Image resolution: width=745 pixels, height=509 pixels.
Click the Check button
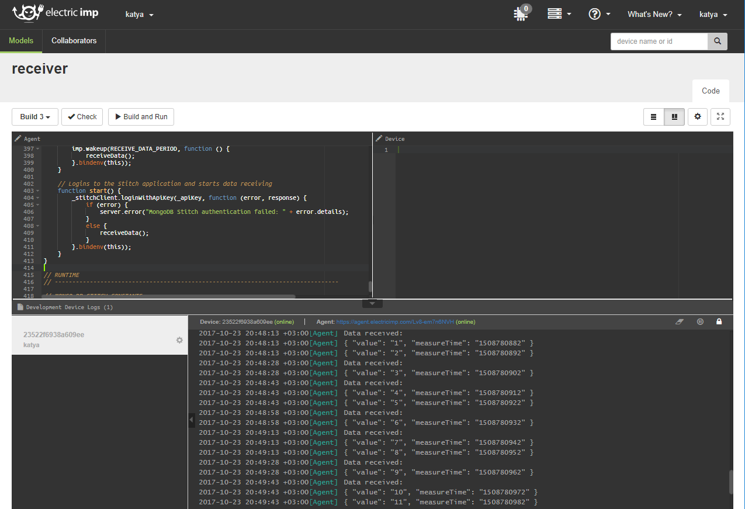[x=82, y=117]
